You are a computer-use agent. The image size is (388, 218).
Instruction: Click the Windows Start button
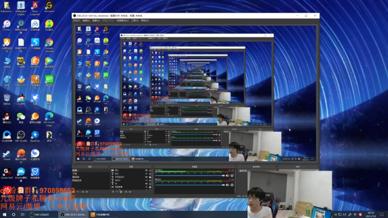[x=4, y=214]
